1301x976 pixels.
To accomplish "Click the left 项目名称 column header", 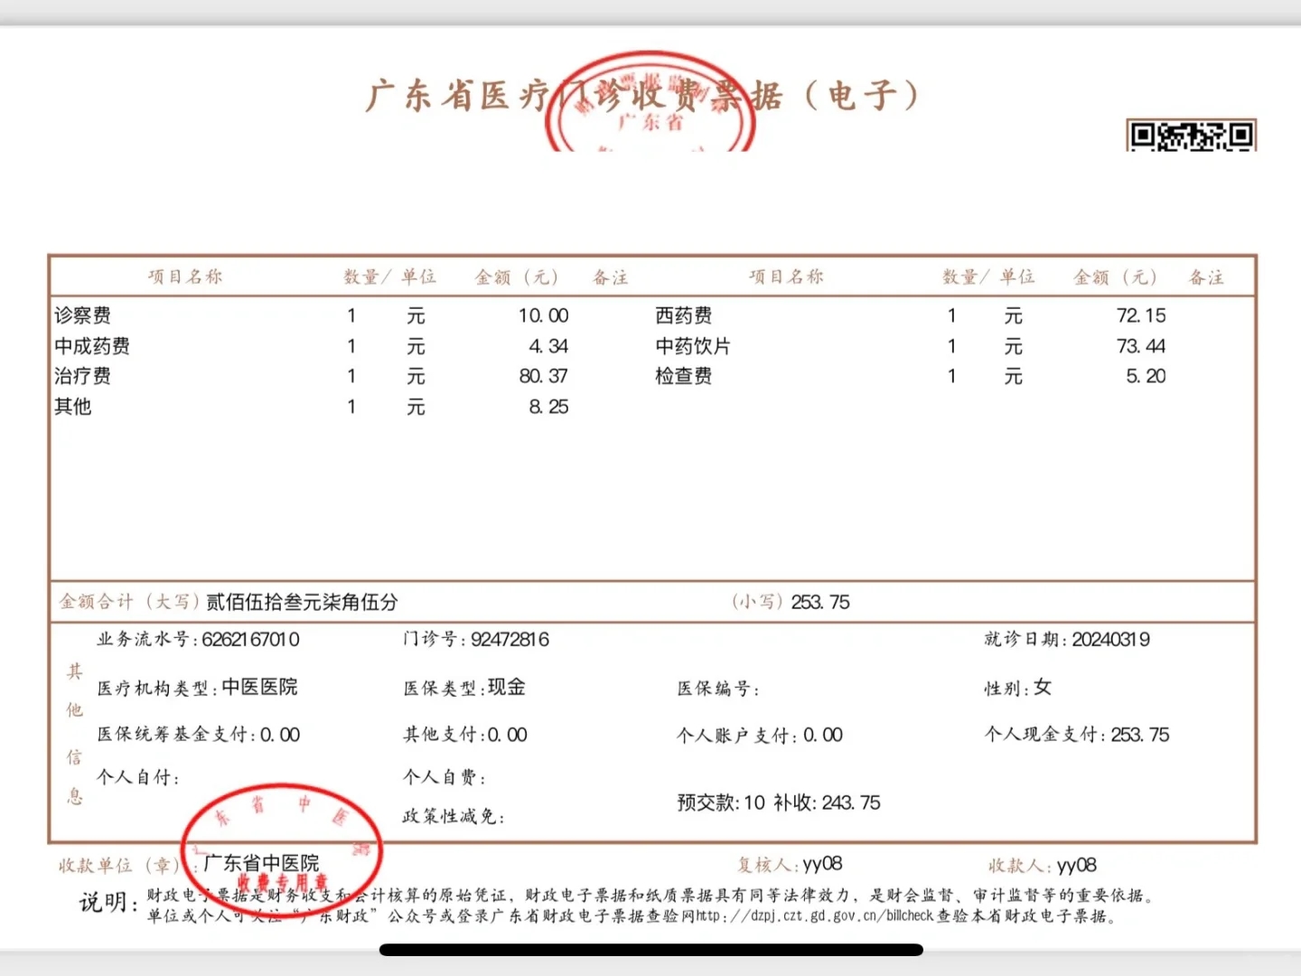I will click(x=185, y=277).
